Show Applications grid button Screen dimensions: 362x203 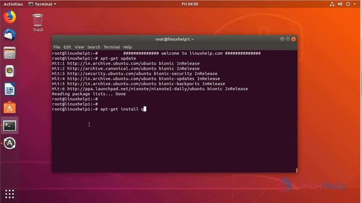pos(10,194)
